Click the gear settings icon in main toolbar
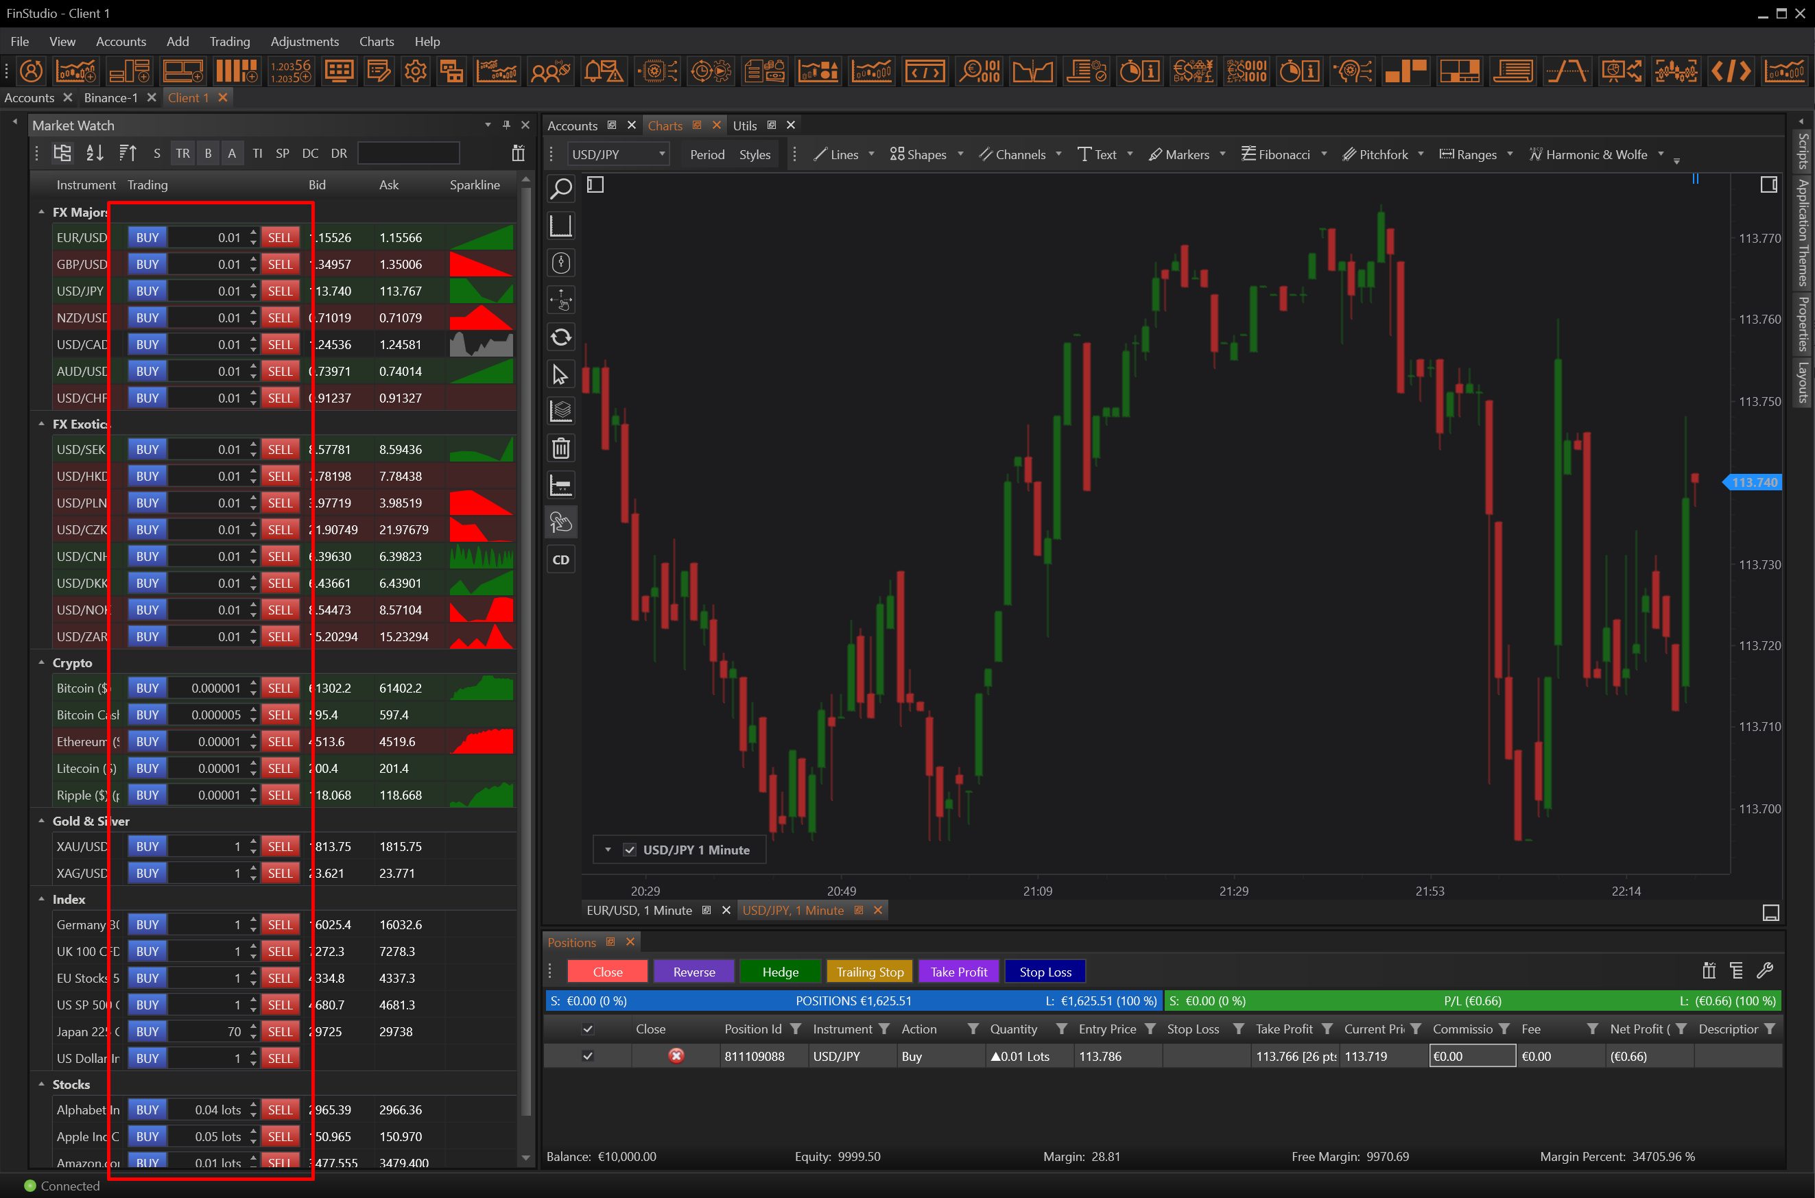 (415, 72)
